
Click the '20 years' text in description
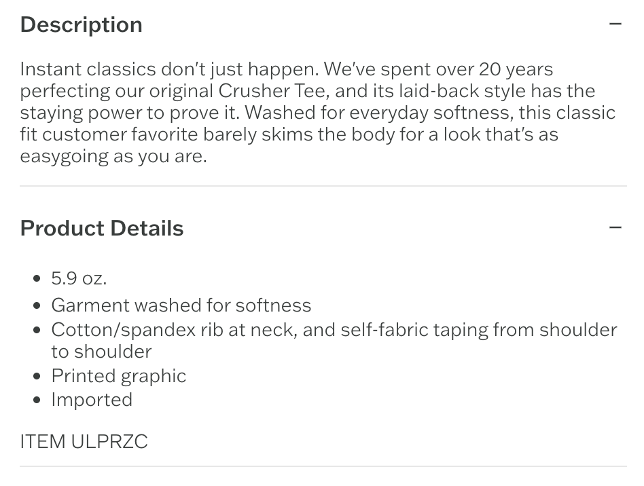(x=516, y=69)
